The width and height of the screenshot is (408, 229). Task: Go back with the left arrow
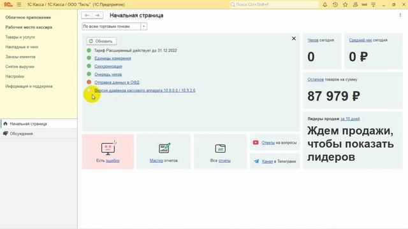pos(87,15)
